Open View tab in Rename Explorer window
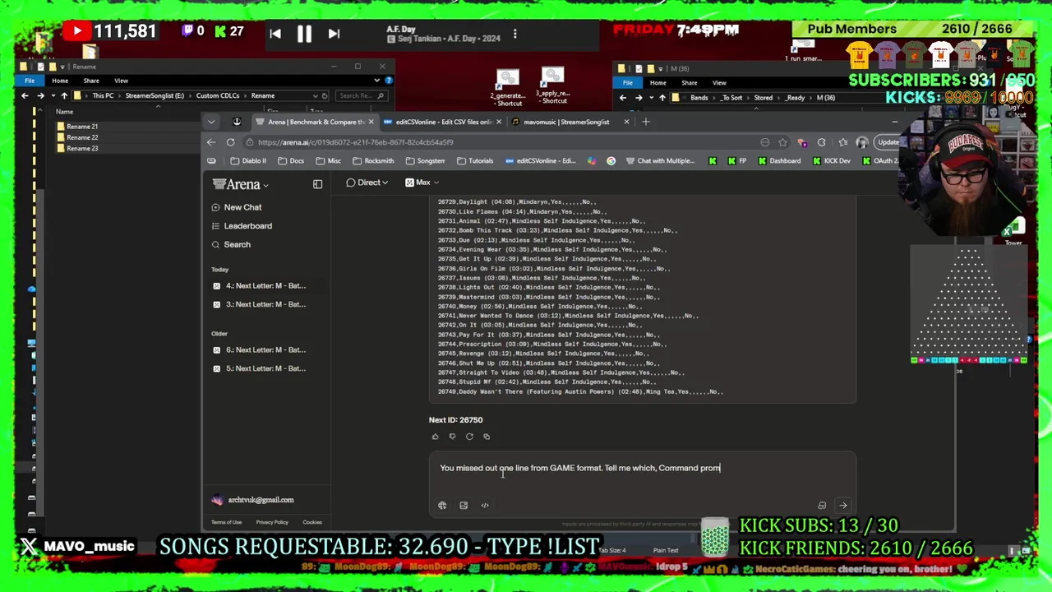The image size is (1052, 592). tap(121, 81)
